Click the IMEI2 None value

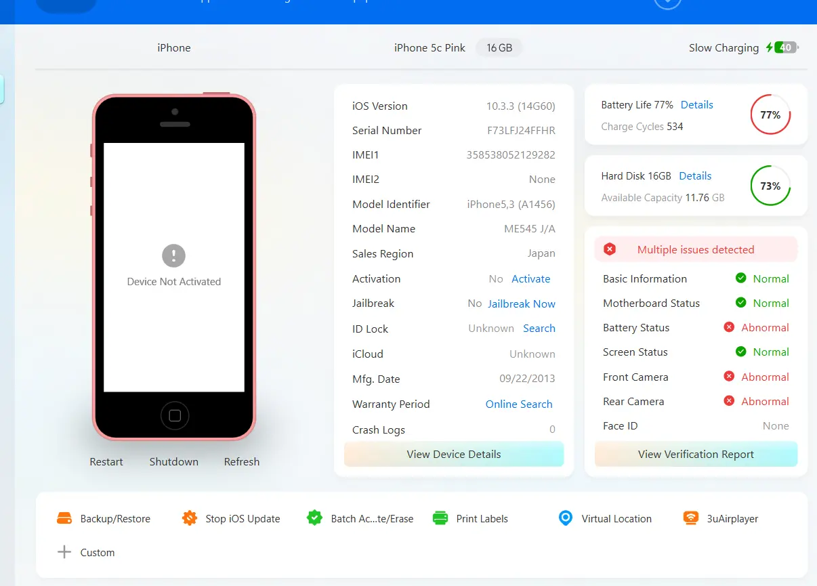(x=542, y=180)
